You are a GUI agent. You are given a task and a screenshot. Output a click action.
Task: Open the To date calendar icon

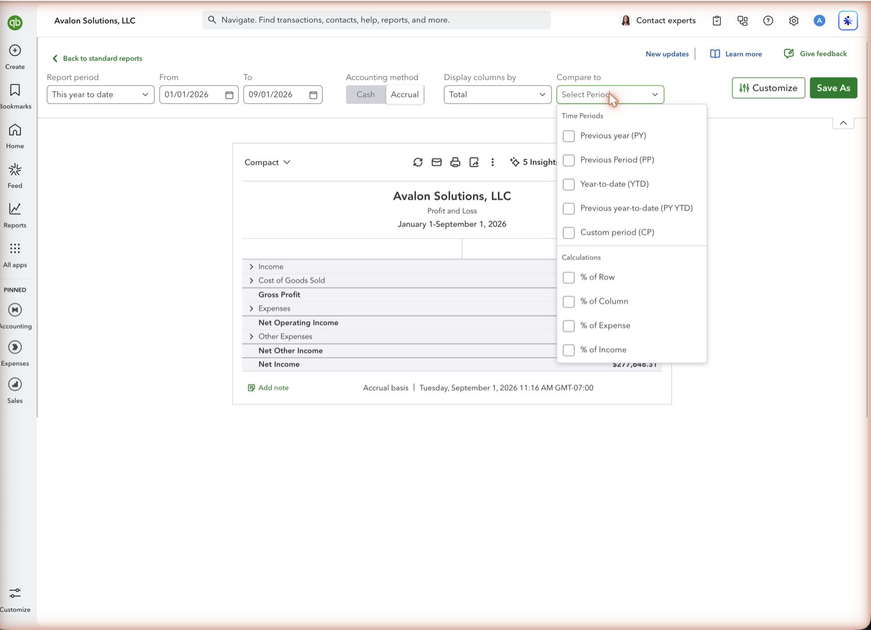point(314,95)
